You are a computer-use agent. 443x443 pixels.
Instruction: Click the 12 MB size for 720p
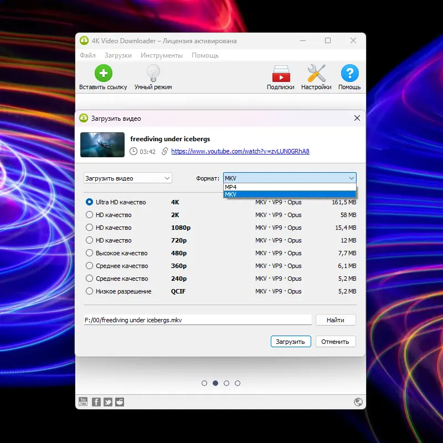[x=348, y=240]
